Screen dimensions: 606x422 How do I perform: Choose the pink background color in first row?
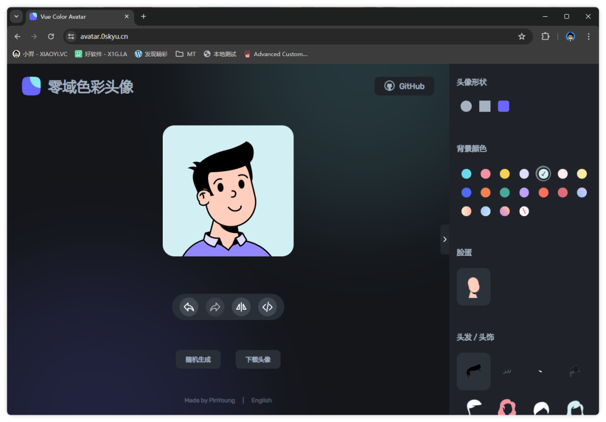485,174
